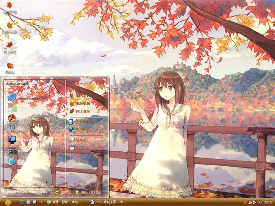Viewport: 275px width, 206px height.
Task: Open the 回收站 recycle bin desktop icon
Action: click(10, 68)
